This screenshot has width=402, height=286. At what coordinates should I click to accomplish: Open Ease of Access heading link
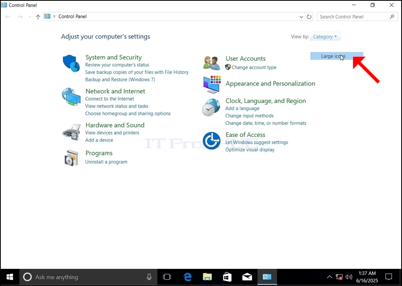pos(245,135)
